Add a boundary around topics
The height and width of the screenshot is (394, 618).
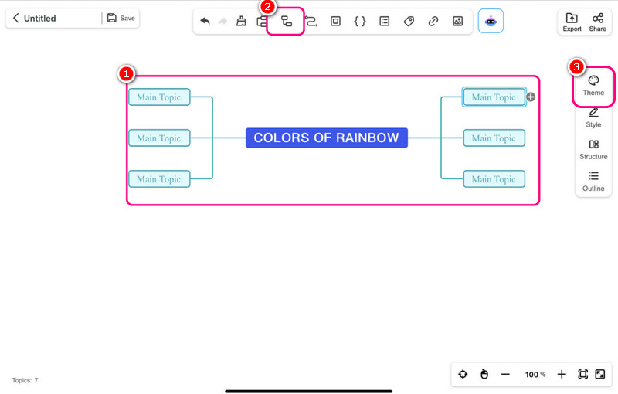click(x=335, y=21)
